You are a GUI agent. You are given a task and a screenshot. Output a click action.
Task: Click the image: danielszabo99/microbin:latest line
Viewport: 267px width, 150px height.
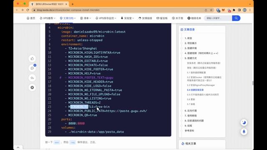(x=93, y=32)
